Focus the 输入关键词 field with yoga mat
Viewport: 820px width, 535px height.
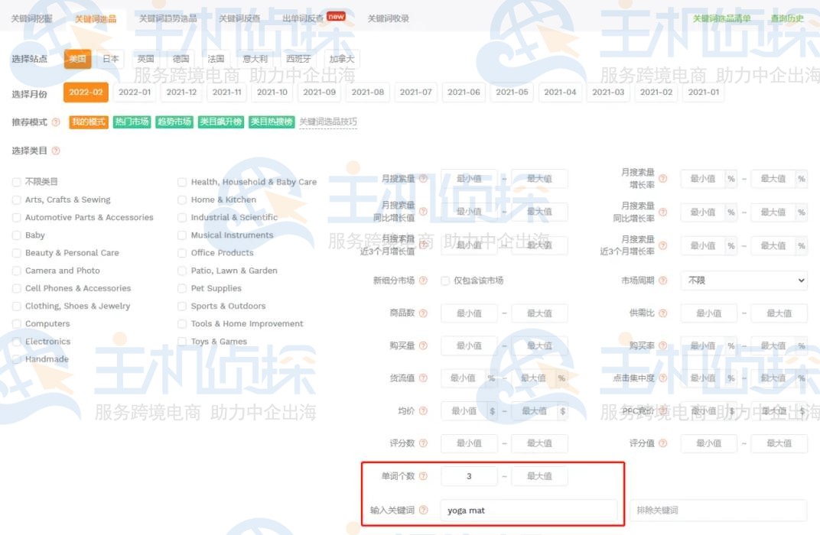[x=529, y=510]
